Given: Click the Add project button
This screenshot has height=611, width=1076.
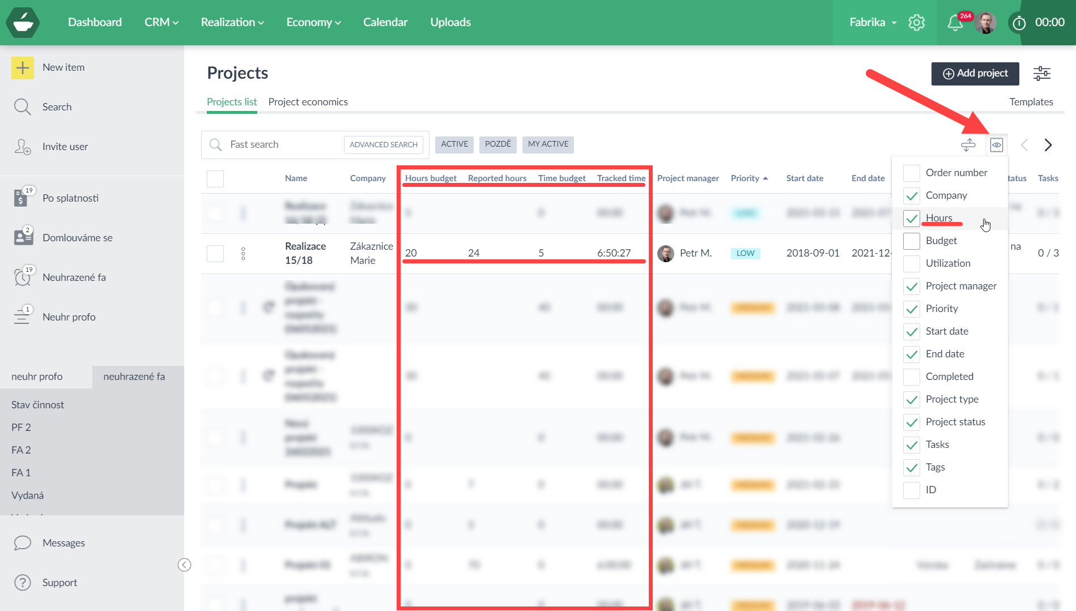Looking at the screenshot, I should click(975, 74).
